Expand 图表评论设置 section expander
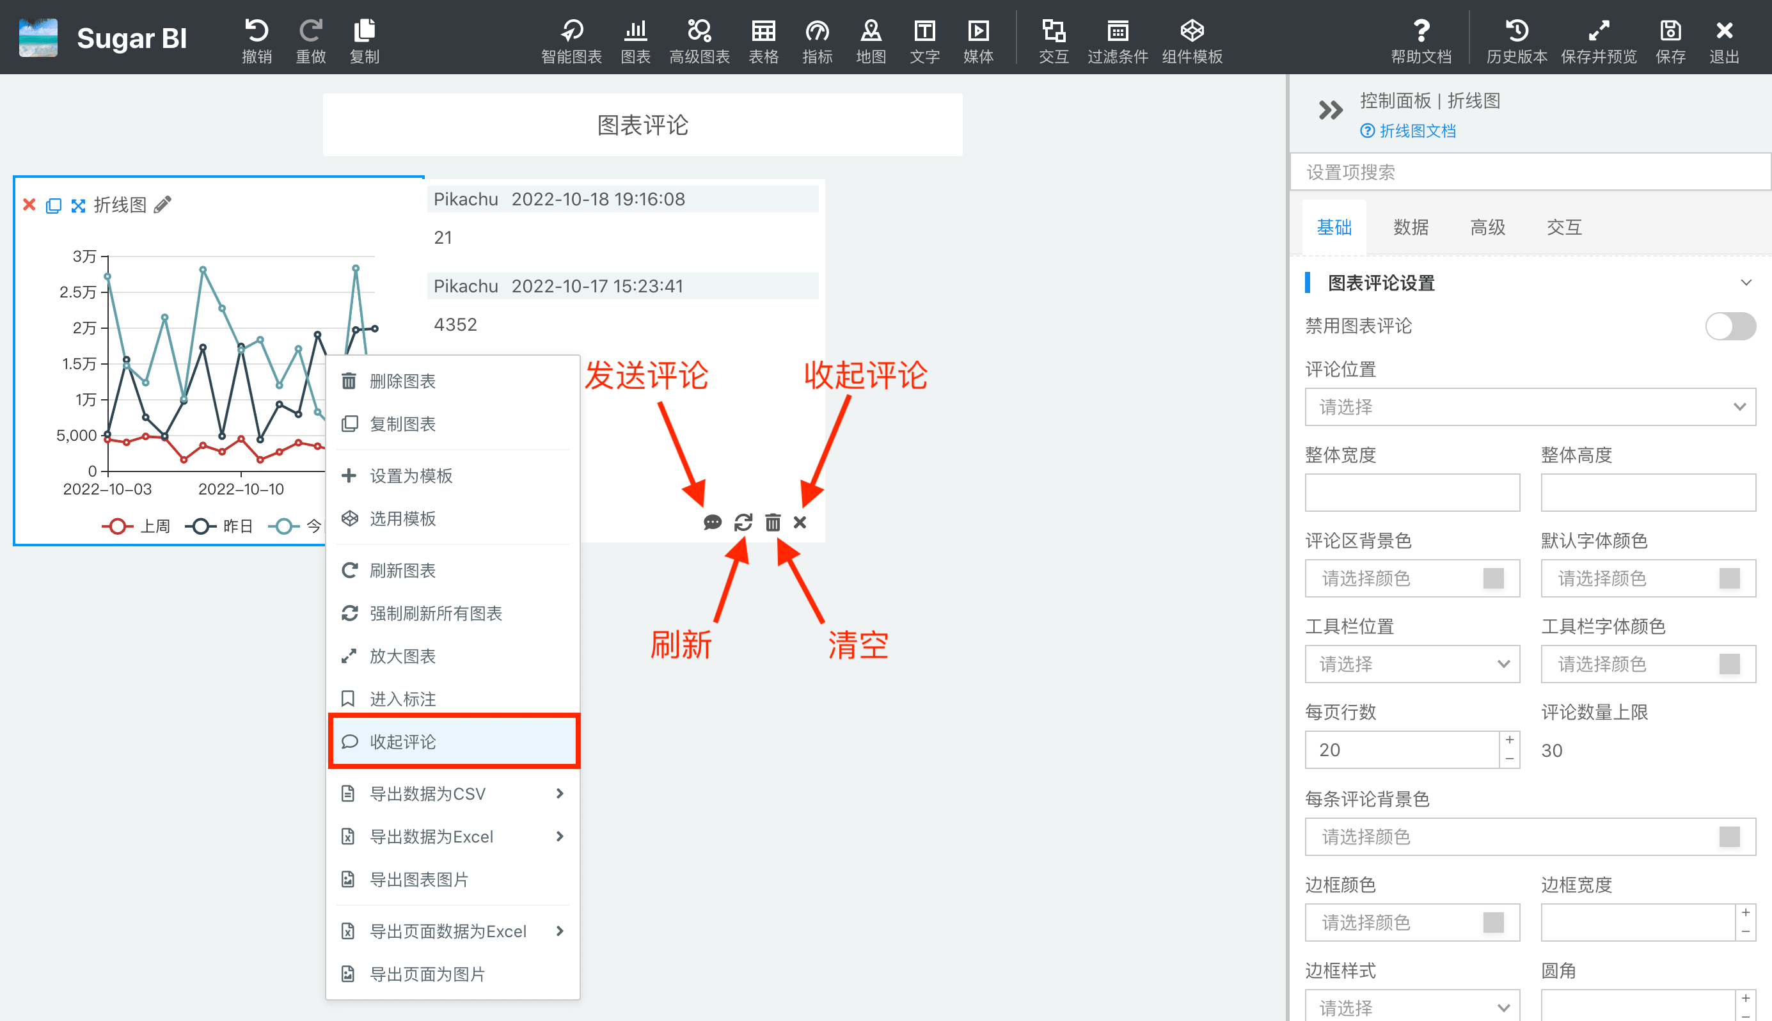 point(1743,282)
